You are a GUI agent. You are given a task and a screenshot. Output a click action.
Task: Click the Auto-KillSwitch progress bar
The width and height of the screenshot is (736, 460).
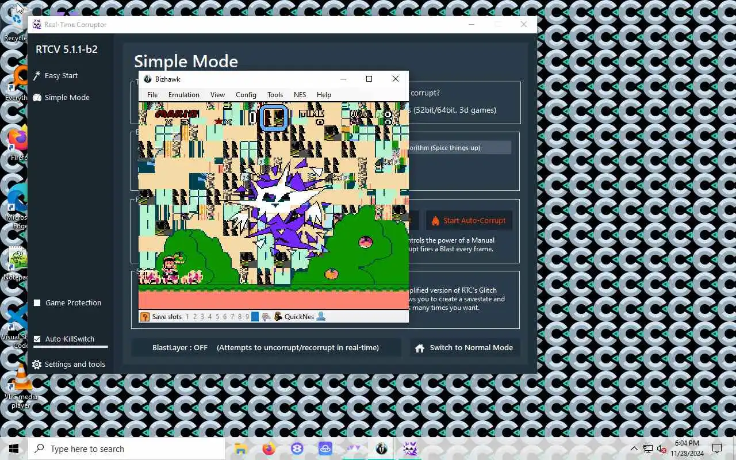point(71,347)
